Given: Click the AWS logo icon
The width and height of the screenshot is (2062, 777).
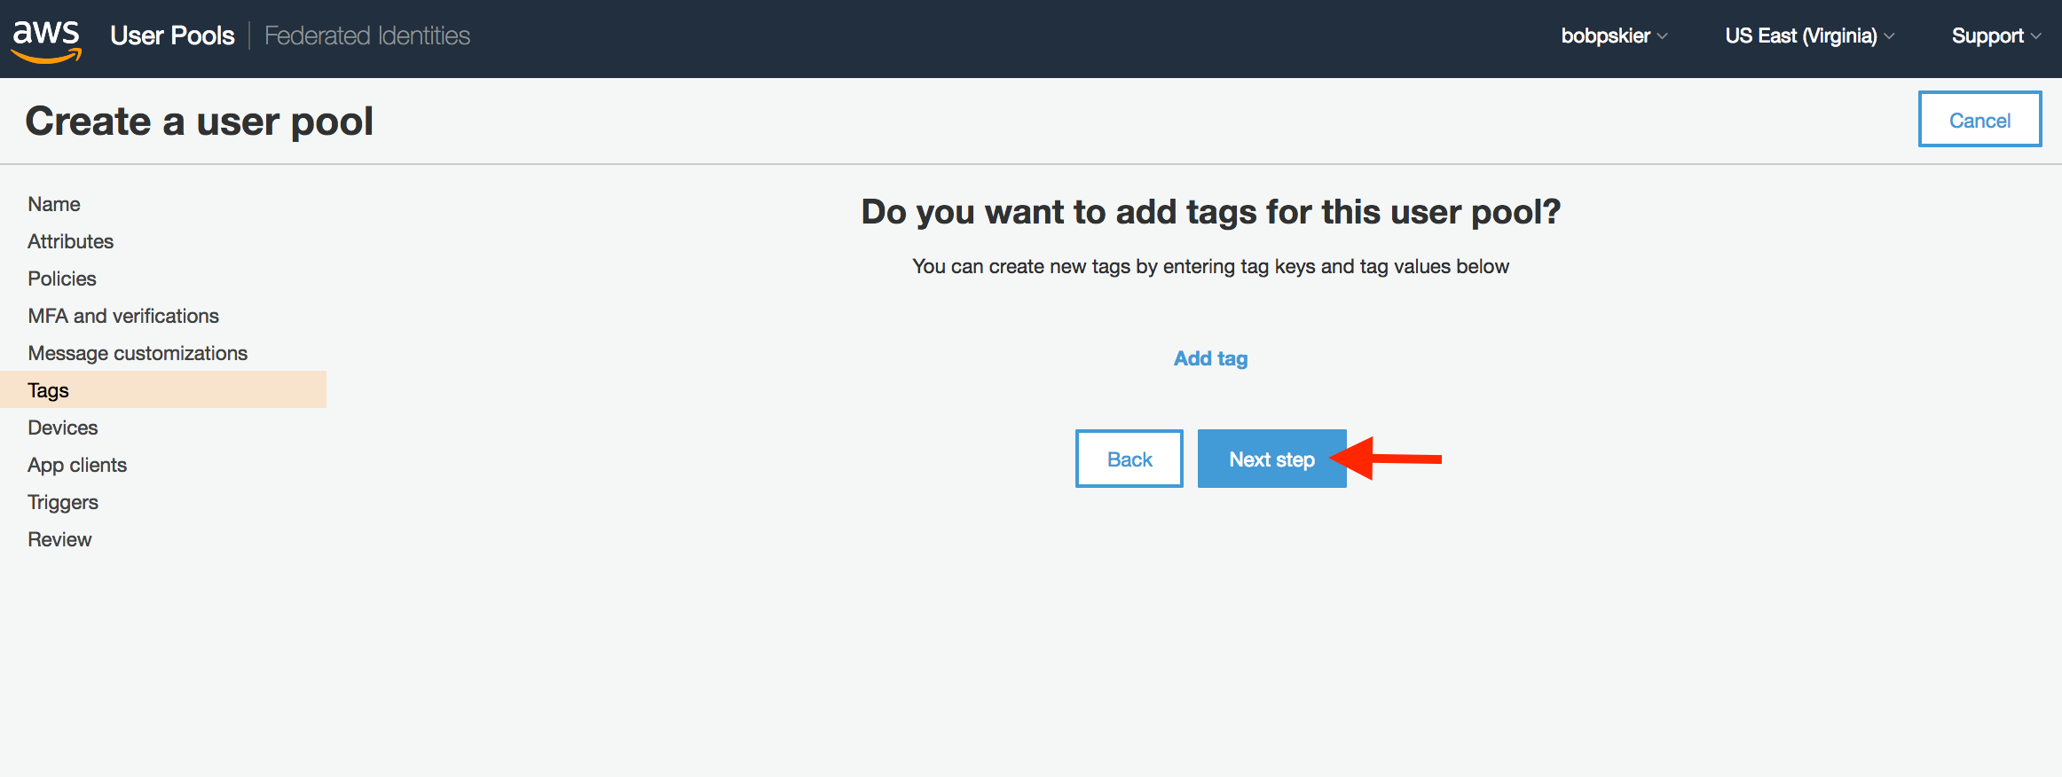Looking at the screenshot, I should pyautogui.click(x=46, y=40).
